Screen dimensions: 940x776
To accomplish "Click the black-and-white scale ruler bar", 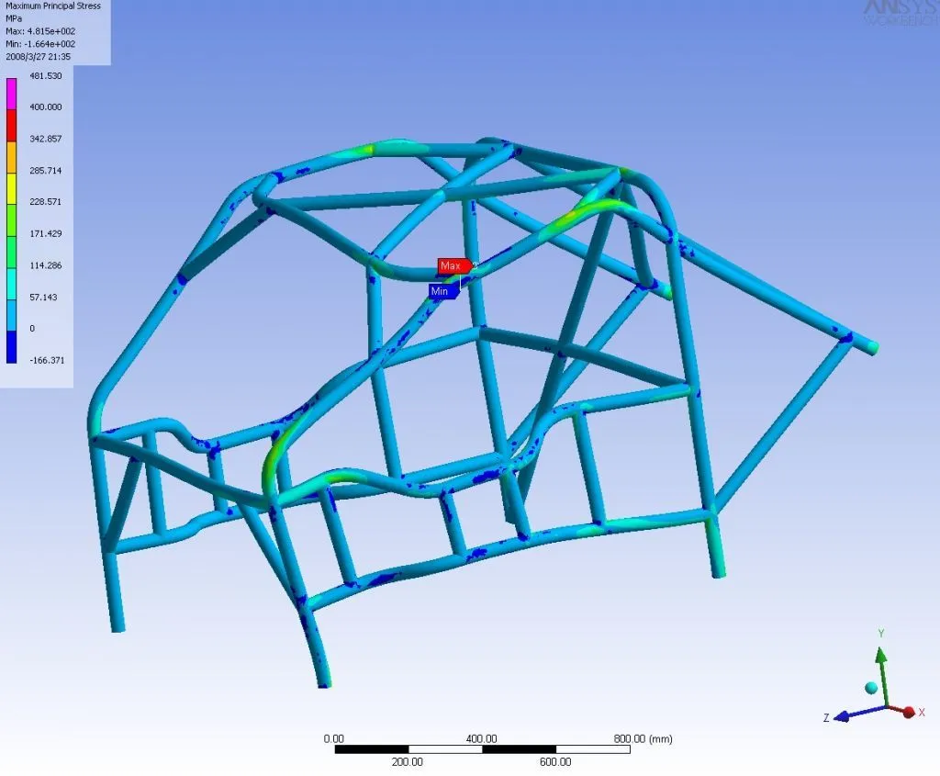I will point(482,750).
